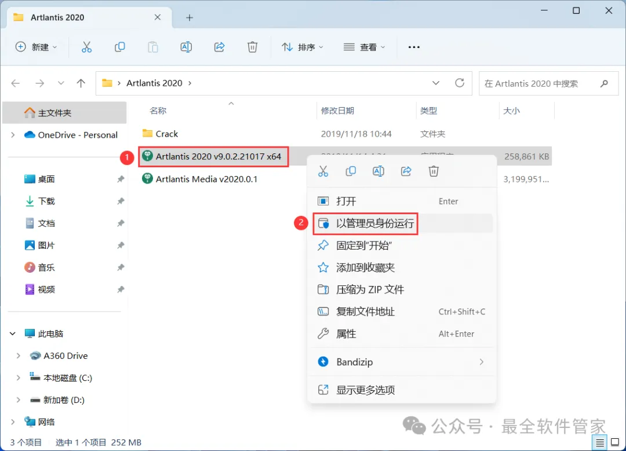Open the Bandizip submenu
The height and width of the screenshot is (451, 626).
[402, 362]
